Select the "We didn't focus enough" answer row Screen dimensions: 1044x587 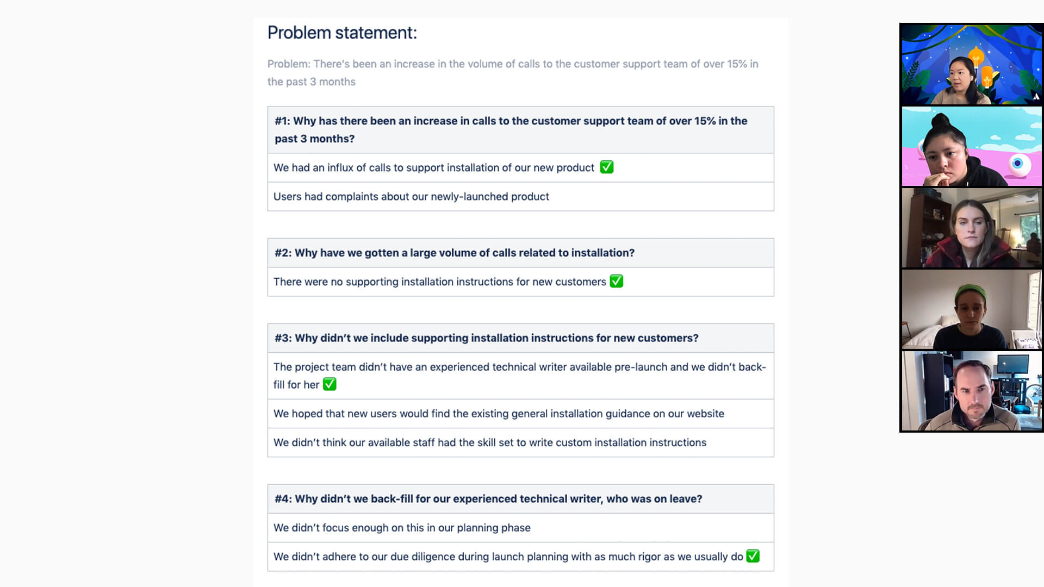point(402,528)
